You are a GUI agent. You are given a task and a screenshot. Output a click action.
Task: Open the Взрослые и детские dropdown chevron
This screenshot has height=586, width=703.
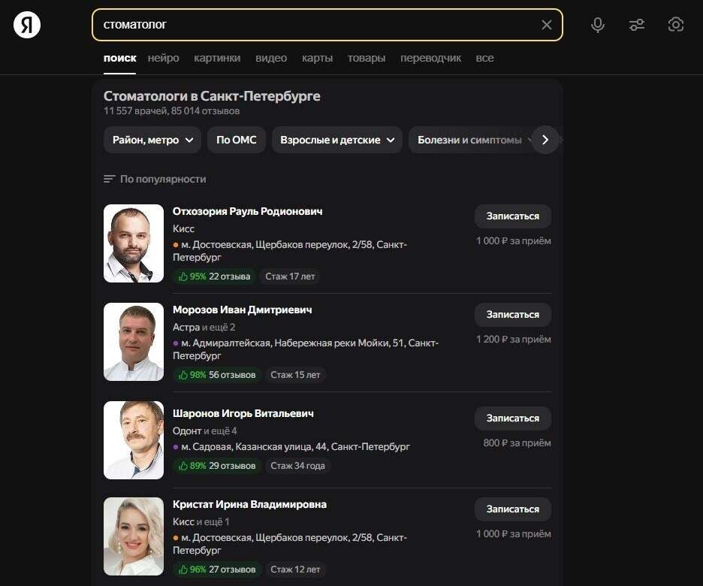coord(391,140)
